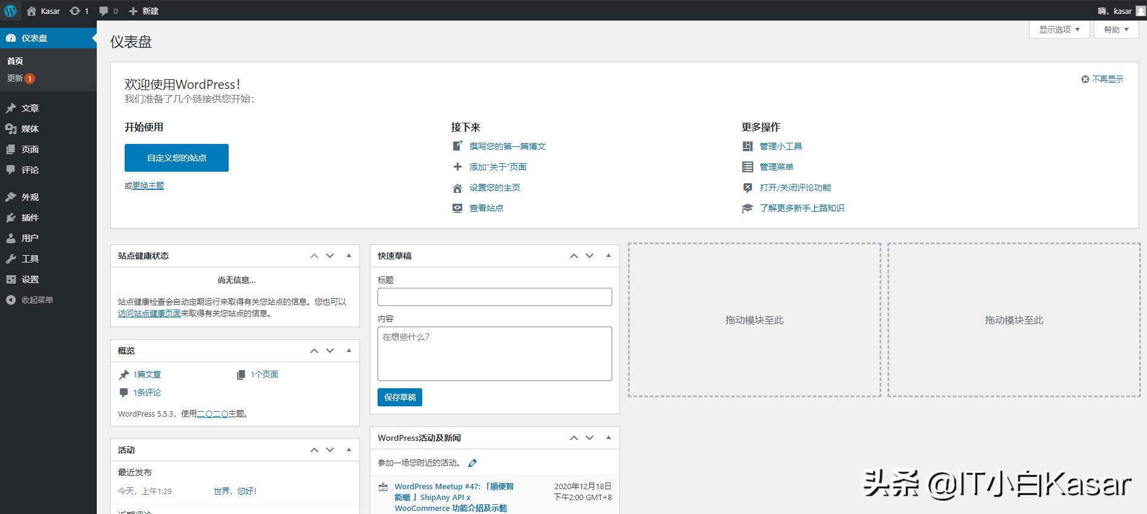Viewport: 1147px width, 514px height.
Task: Focus the 标题 input field
Action: coord(495,297)
